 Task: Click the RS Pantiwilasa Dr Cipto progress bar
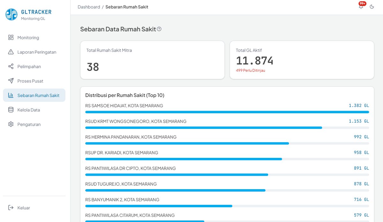click(227, 174)
